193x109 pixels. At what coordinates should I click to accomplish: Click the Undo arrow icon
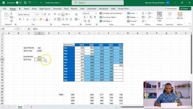pos(30,3)
